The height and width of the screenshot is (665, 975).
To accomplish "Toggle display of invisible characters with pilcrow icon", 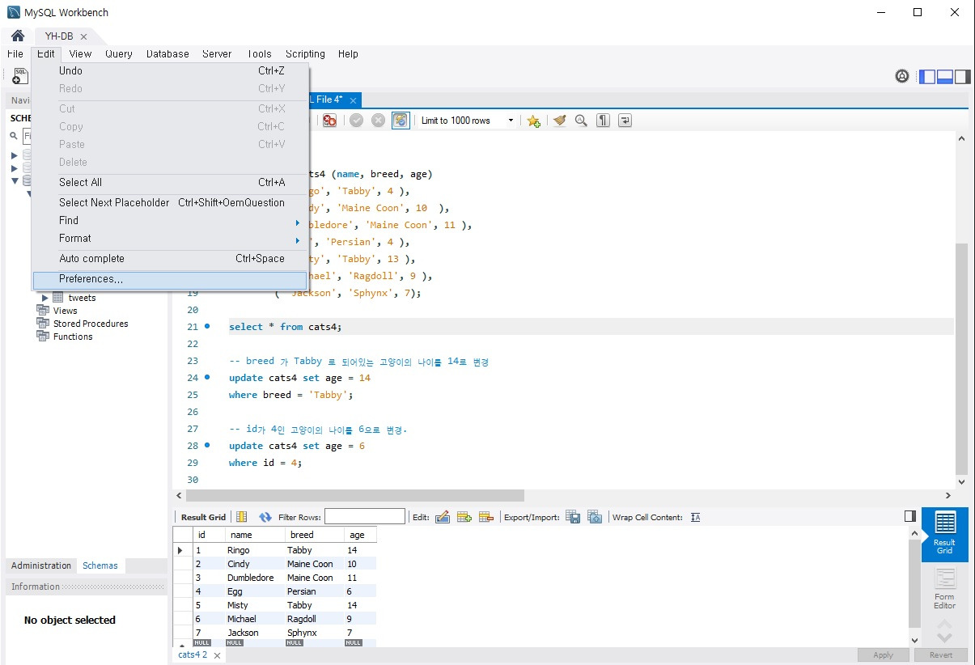I will point(602,120).
